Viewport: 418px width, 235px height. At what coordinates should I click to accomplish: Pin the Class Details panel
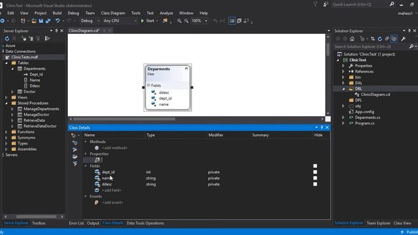322,128
